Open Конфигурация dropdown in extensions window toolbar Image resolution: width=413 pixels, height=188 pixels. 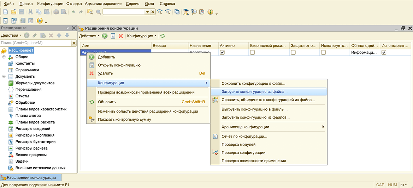tap(142, 36)
